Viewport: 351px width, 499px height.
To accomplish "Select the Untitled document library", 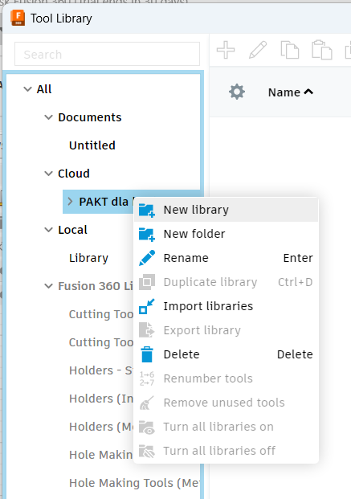I will point(92,145).
